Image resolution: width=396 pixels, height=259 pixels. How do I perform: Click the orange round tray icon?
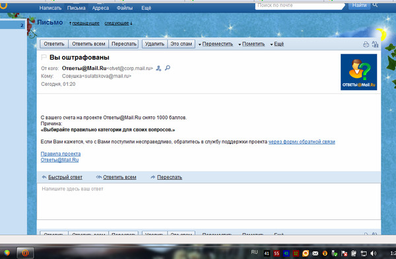306,253
